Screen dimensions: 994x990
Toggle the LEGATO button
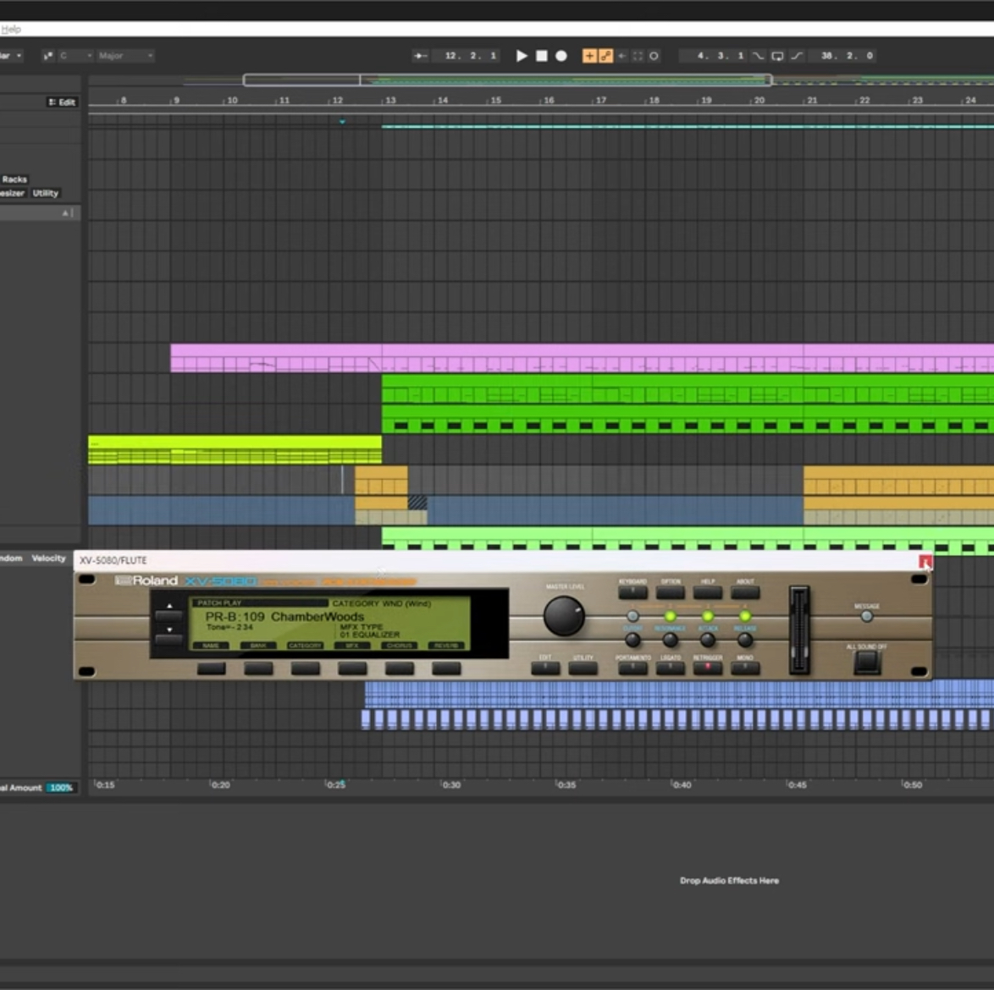670,668
